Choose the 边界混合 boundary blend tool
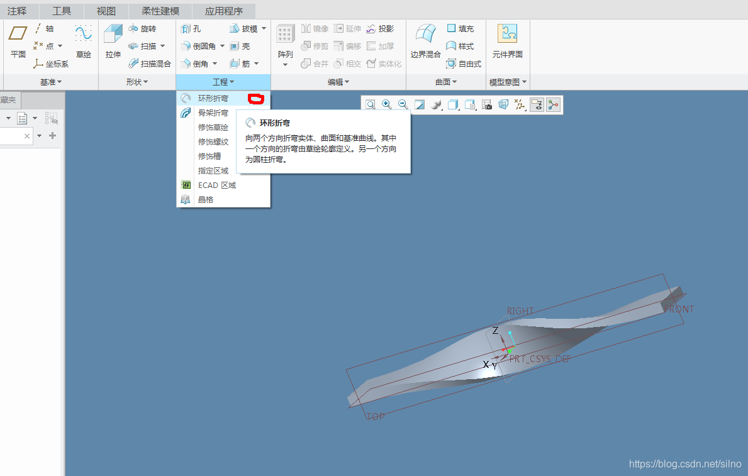This screenshot has width=748, height=476. [426, 42]
